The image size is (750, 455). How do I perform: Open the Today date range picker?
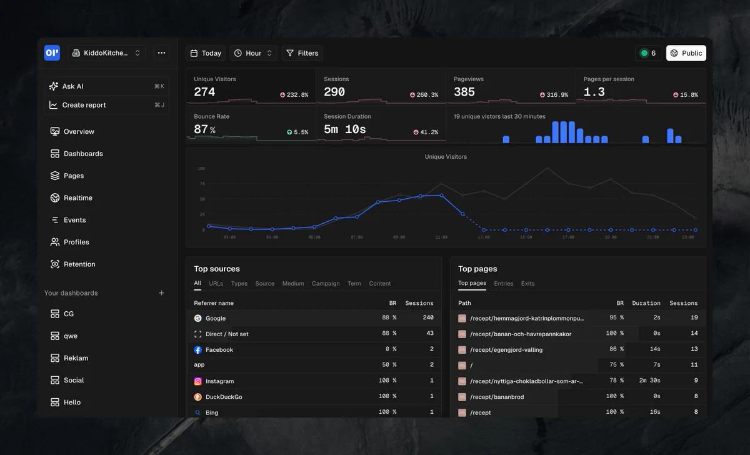coord(206,53)
